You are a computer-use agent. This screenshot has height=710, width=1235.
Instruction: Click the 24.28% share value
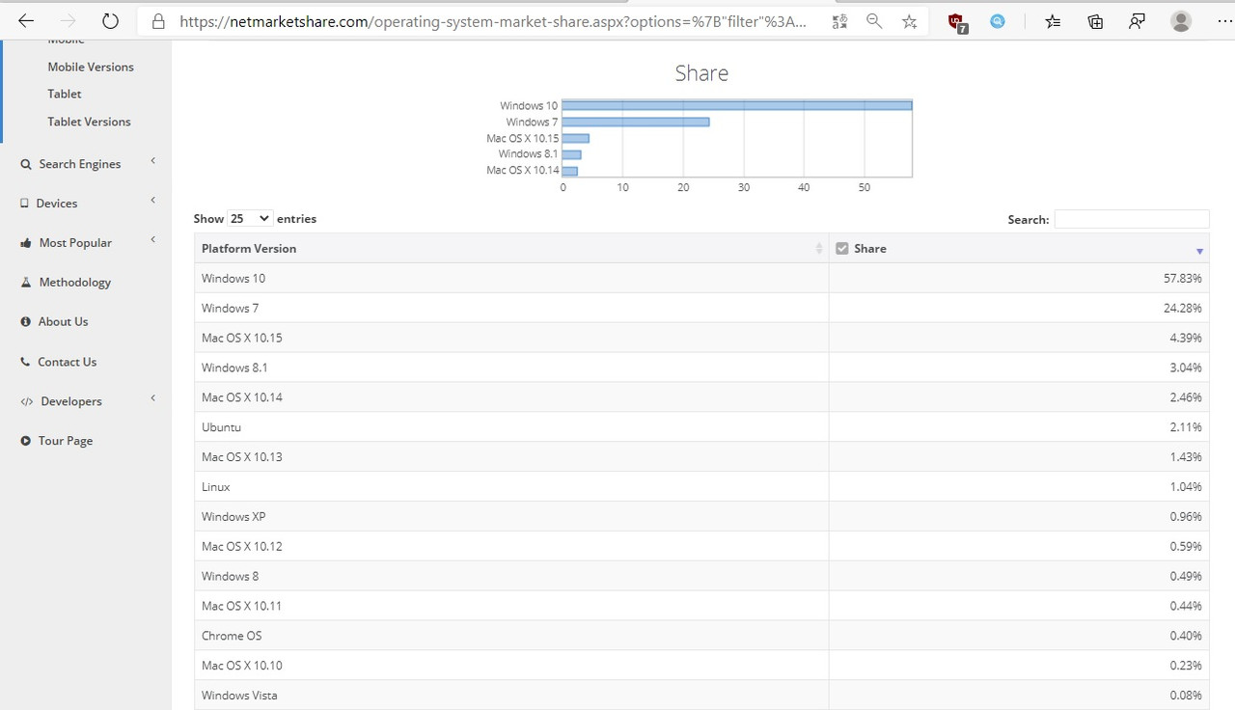pyautogui.click(x=1183, y=308)
